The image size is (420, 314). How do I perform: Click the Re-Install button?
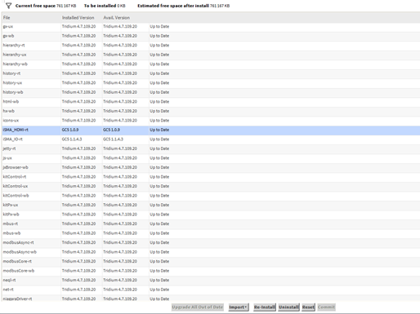point(265,307)
